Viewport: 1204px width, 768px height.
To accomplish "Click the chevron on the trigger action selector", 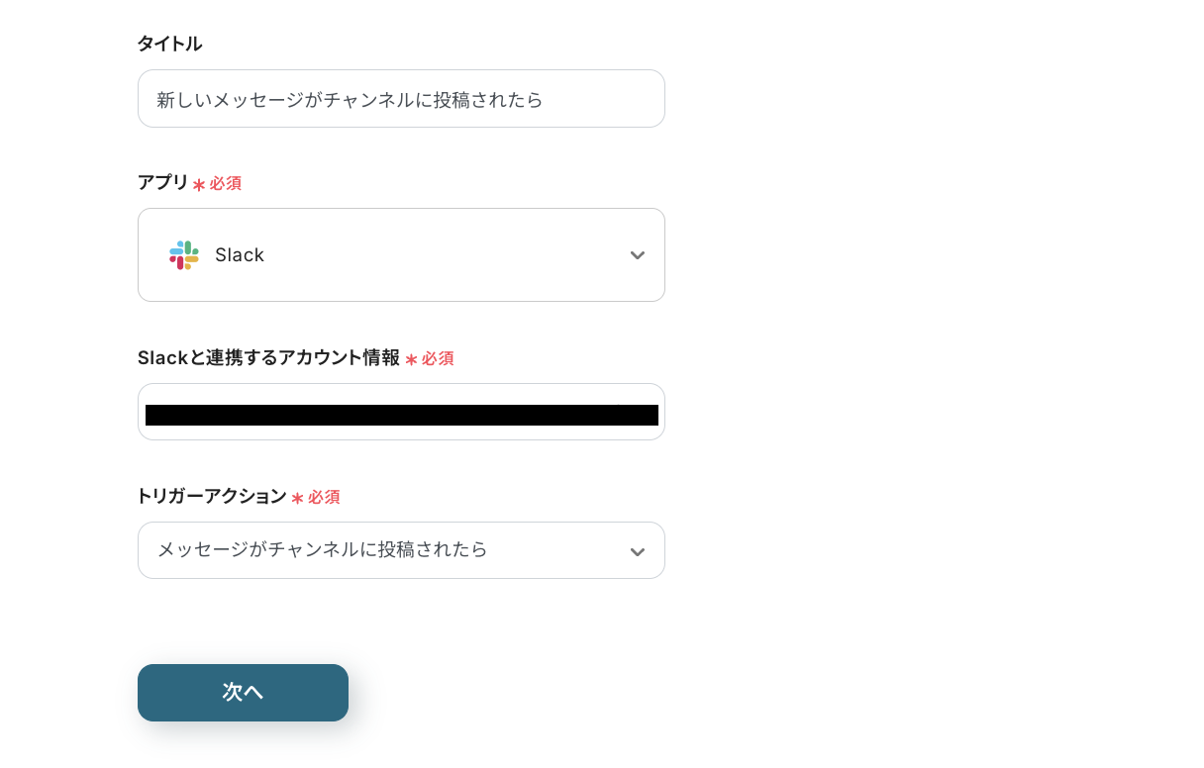I will (638, 551).
